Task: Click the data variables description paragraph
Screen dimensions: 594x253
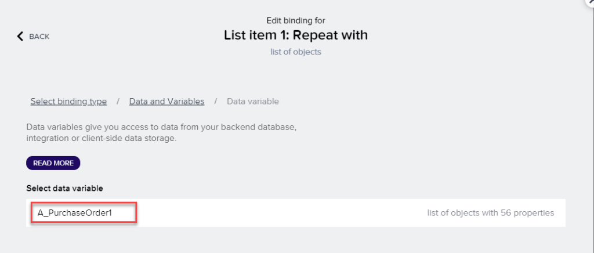Action: coord(161,132)
